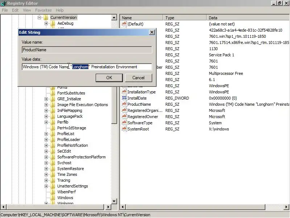This screenshot has height=218, width=290.
Task: Expand the UnattendSettings key
Action: tap(46, 186)
